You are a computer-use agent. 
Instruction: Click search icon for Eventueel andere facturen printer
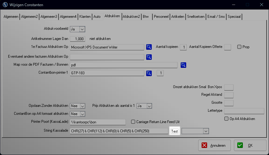[149, 57]
